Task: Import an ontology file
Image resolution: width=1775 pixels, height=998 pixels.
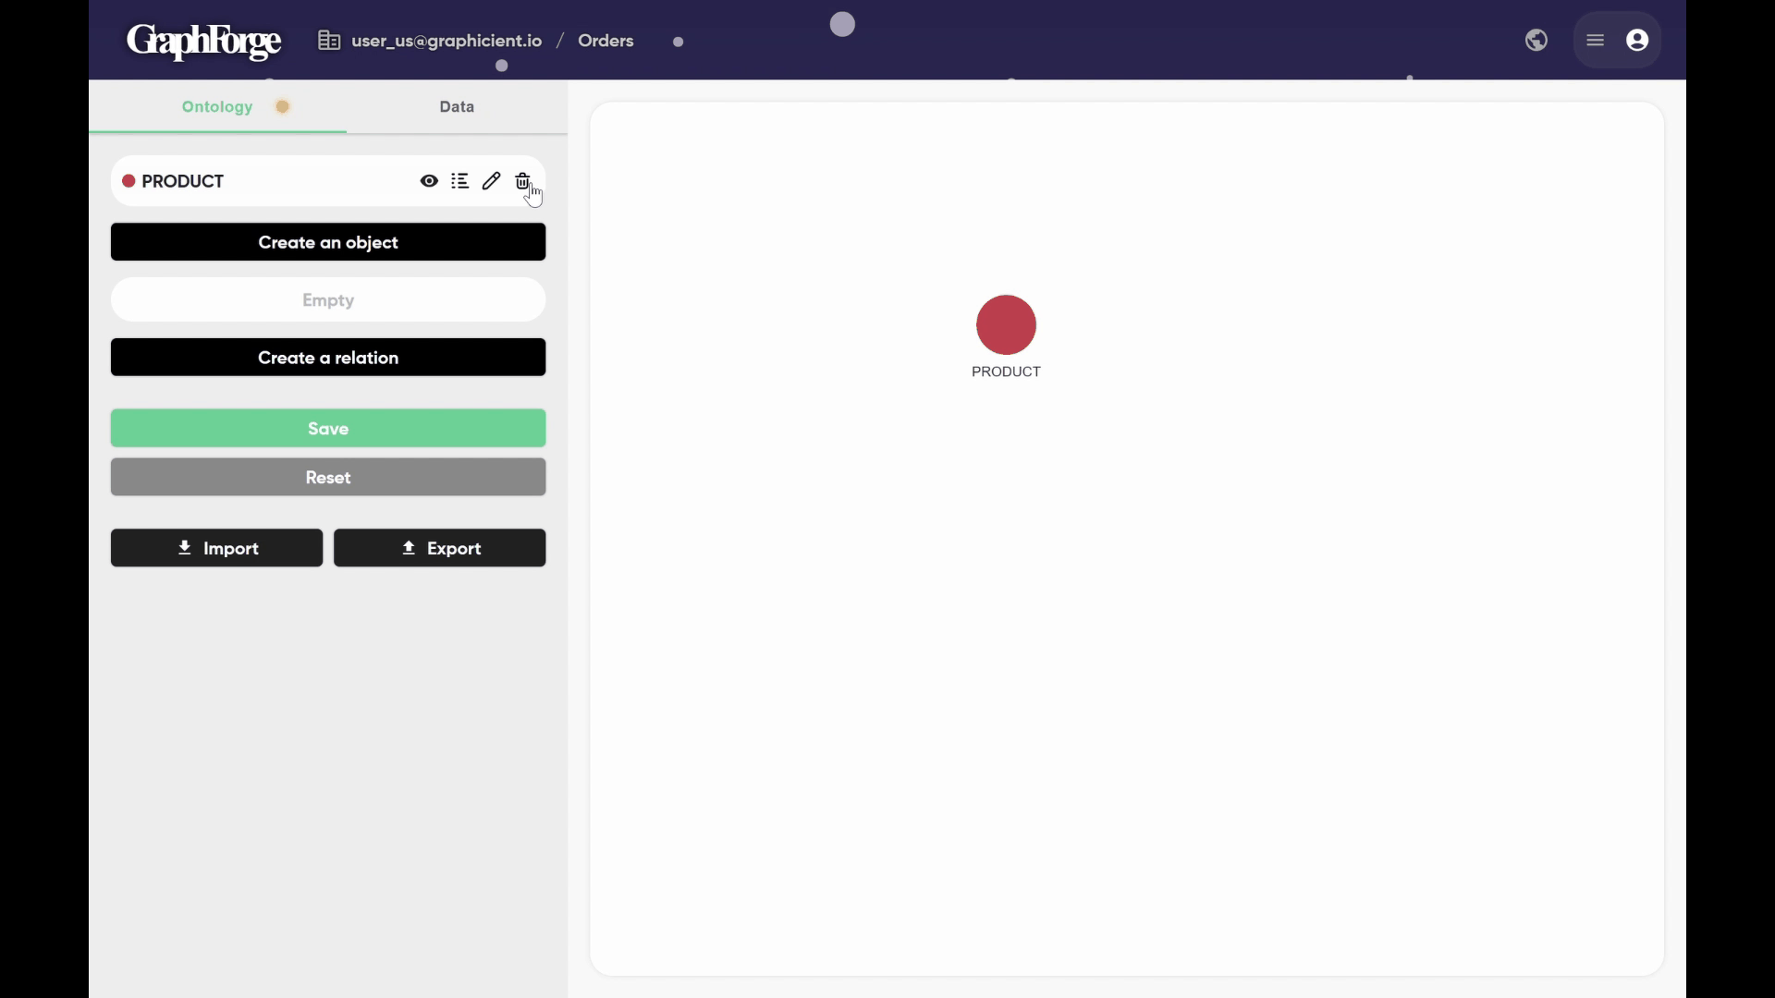Action: [216, 548]
